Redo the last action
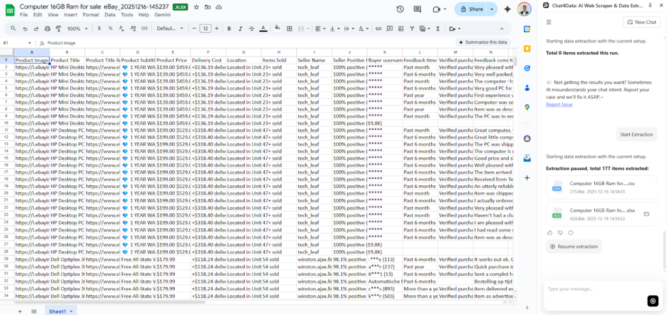 (x=36, y=29)
